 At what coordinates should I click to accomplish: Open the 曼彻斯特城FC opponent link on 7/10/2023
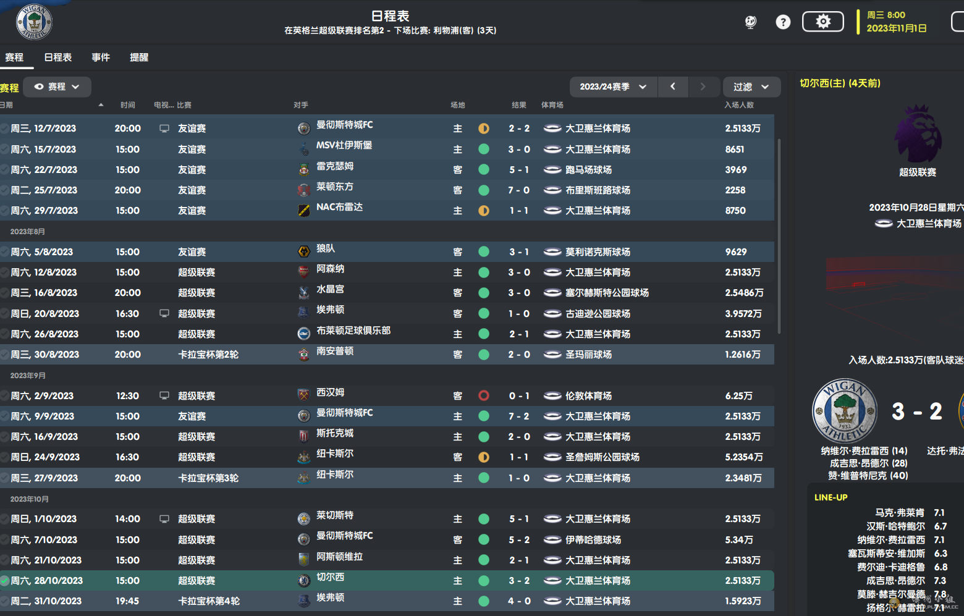(345, 536)
